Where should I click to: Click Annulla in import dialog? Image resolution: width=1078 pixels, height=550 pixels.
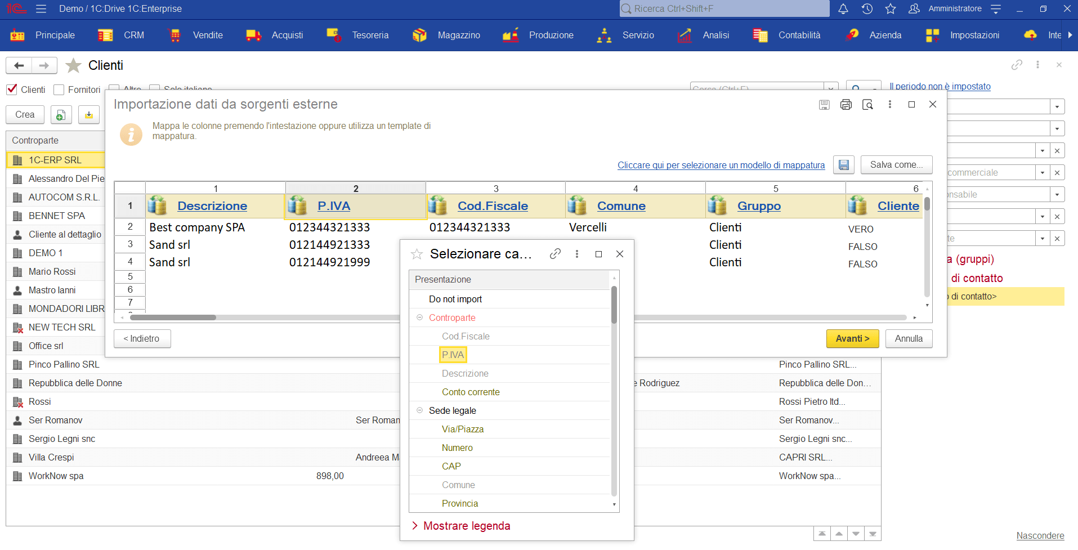[909, 338]
